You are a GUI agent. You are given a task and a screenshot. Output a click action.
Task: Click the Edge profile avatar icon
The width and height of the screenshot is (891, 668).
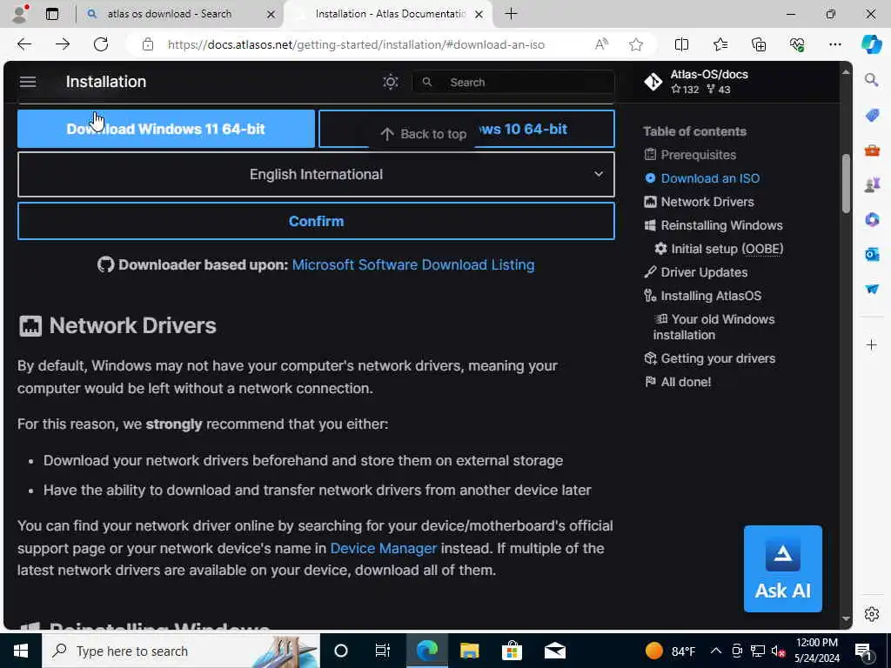click(x=20, y=14)
